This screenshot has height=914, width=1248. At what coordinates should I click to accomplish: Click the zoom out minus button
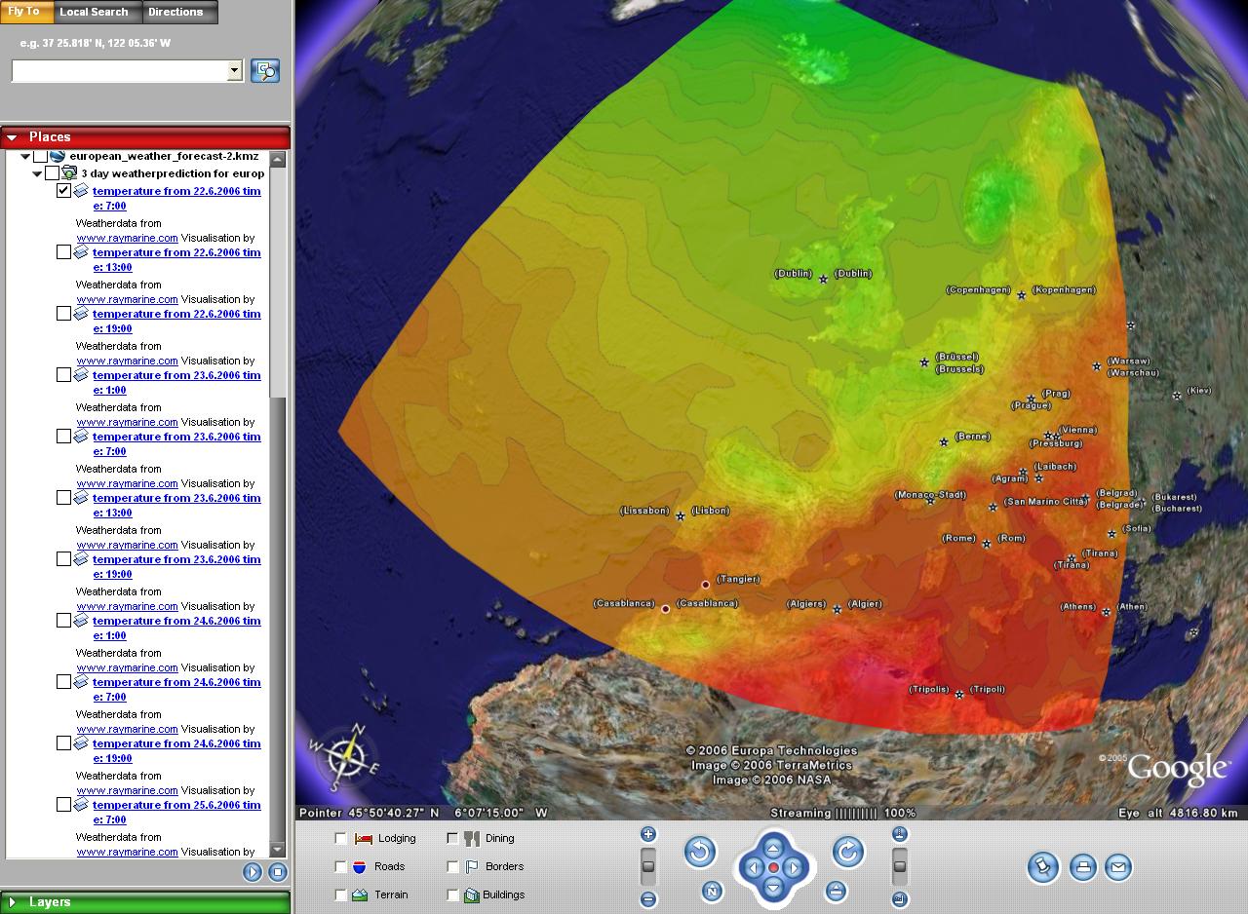pos(648,899)
